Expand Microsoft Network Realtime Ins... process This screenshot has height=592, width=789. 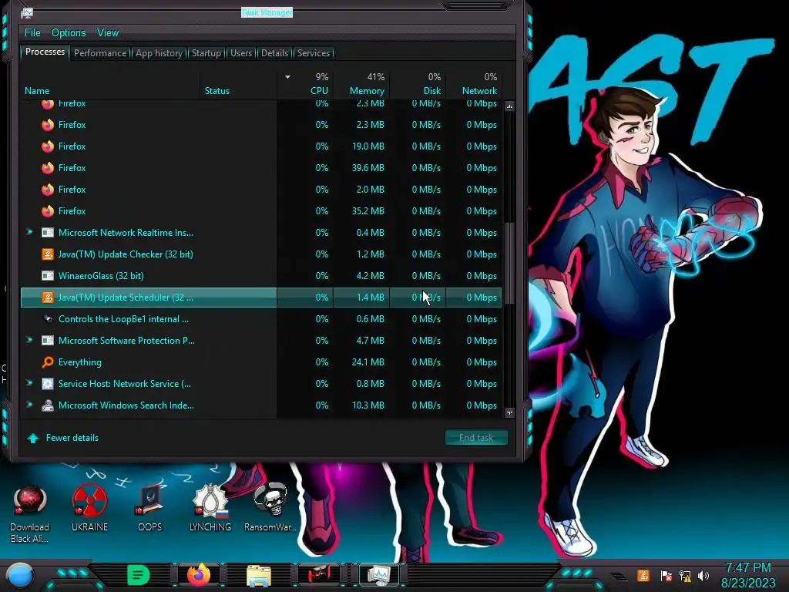click(29, 232)
